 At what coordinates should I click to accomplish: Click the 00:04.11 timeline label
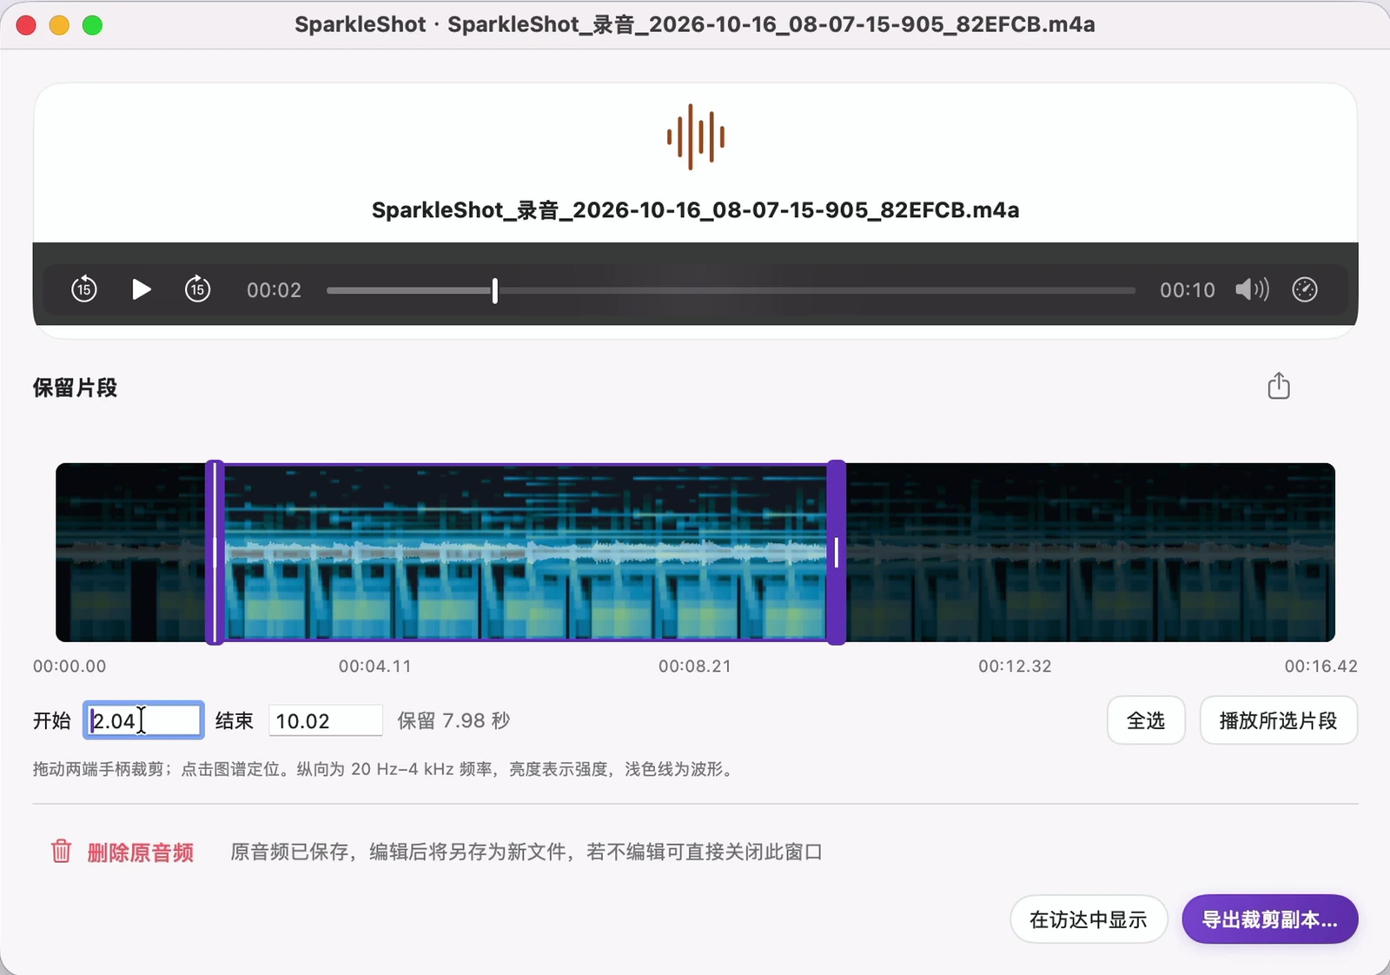(374, 667)
